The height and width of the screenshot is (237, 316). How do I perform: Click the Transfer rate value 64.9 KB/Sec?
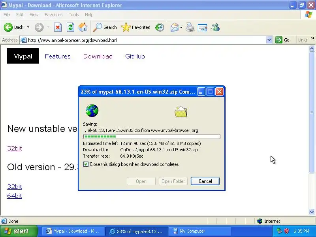132,156
